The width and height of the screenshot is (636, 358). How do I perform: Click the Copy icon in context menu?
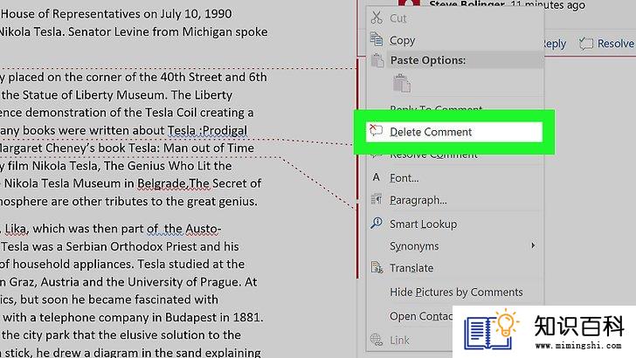pyautogui.click(x=377, y=39)
